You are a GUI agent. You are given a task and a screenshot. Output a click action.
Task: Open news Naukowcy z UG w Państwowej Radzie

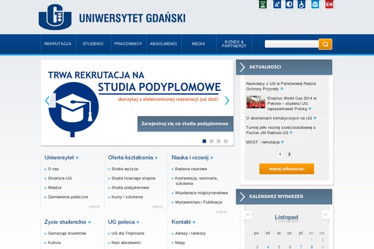coord(281,87)
